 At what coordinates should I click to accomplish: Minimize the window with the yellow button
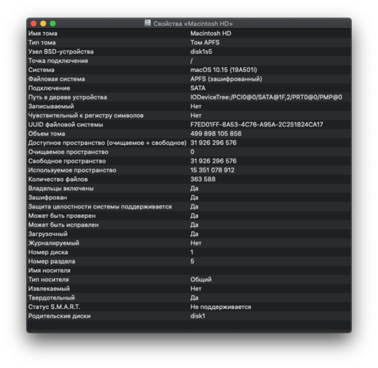(43, 24)
